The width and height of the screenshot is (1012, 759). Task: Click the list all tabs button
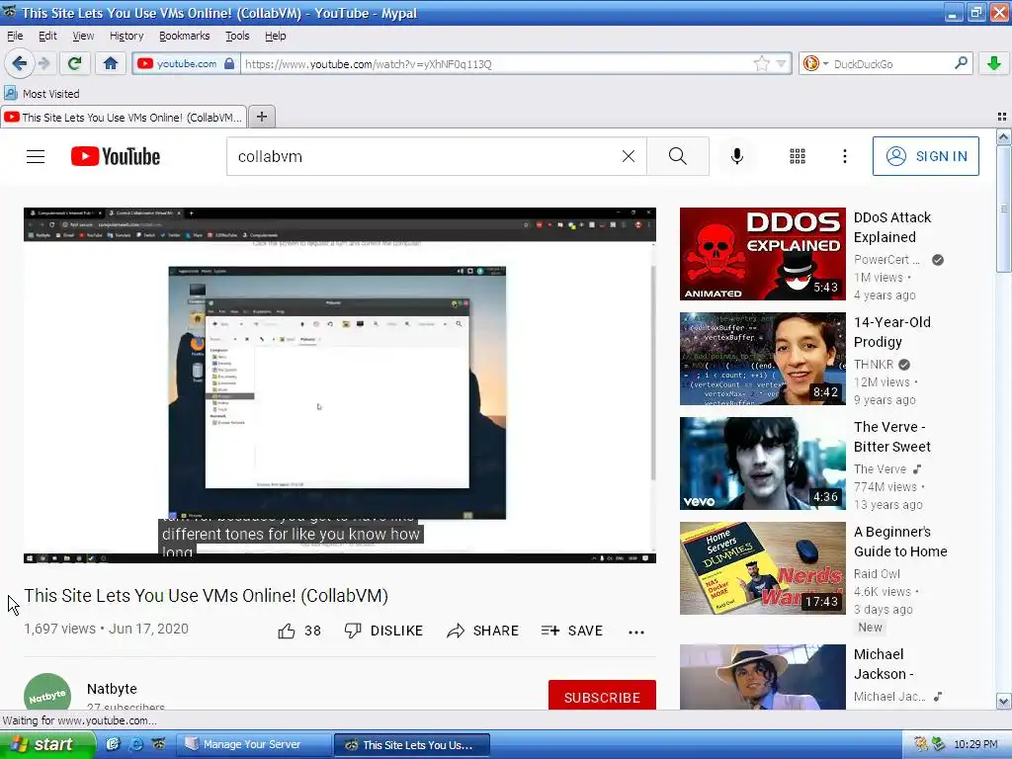[x=1002, y=117]
